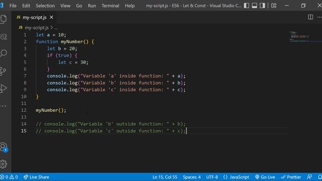Show additional activity bar views ellipsis
Viewport: 322px width, 181px height.
tap(3, 106)
